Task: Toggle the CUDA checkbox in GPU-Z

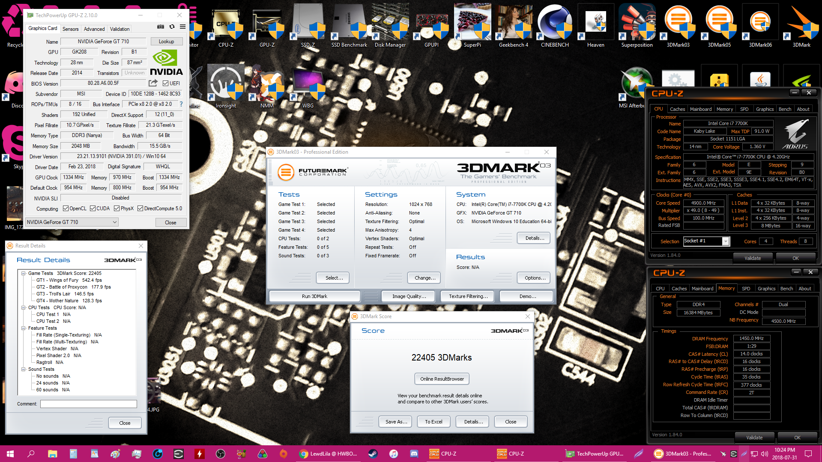Action: coord(93,209)
